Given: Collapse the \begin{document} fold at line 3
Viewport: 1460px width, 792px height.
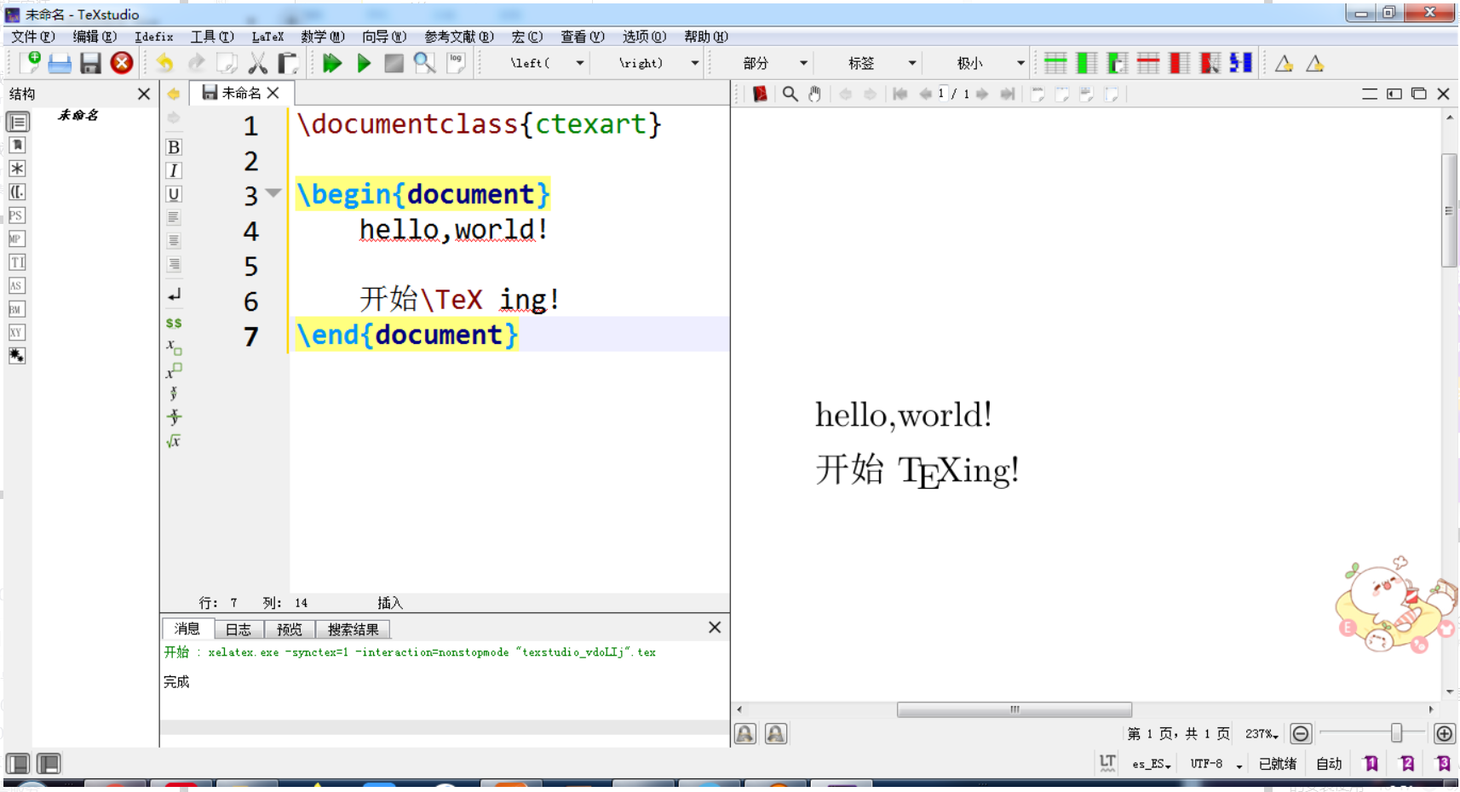Looking at the screenshot, I should pyautogui.click(x=273, y=193).
